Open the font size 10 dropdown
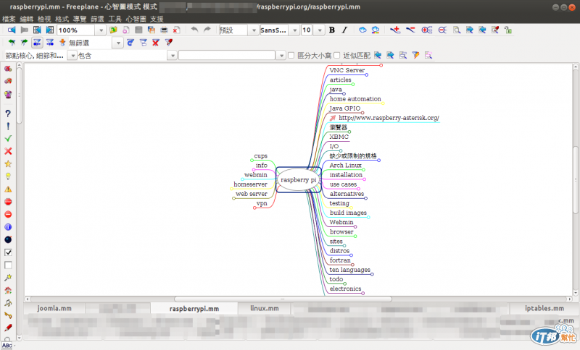The width and height of the screenshot is (580, 350). pyautogui.click(x=320, y=30)
